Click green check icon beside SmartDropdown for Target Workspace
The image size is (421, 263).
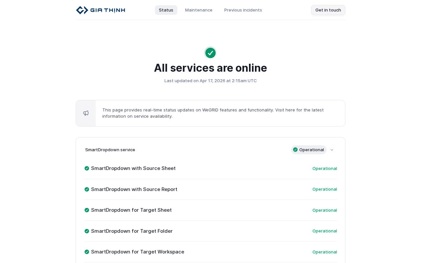(x=87, y=252)
